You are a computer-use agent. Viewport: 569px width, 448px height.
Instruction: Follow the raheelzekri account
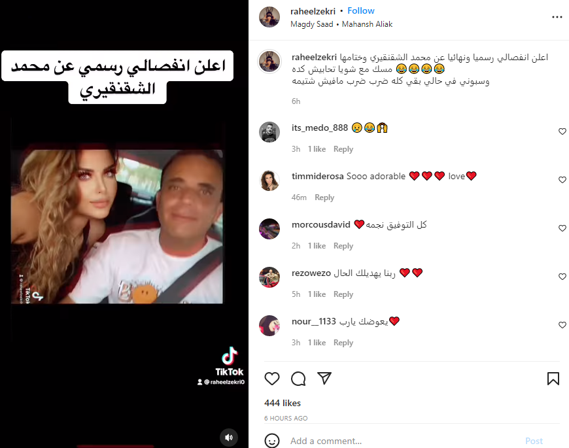[361, 11]
